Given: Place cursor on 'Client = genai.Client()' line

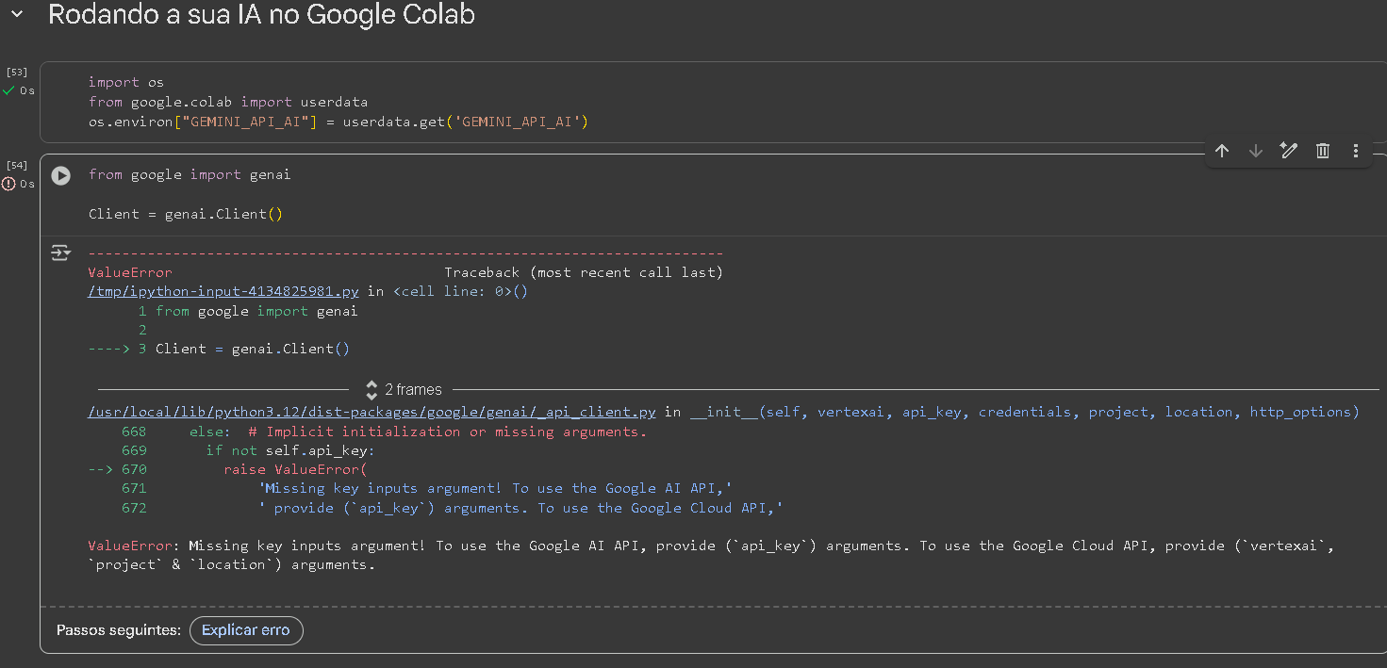Looking at the screenshot, I should 186,214.
